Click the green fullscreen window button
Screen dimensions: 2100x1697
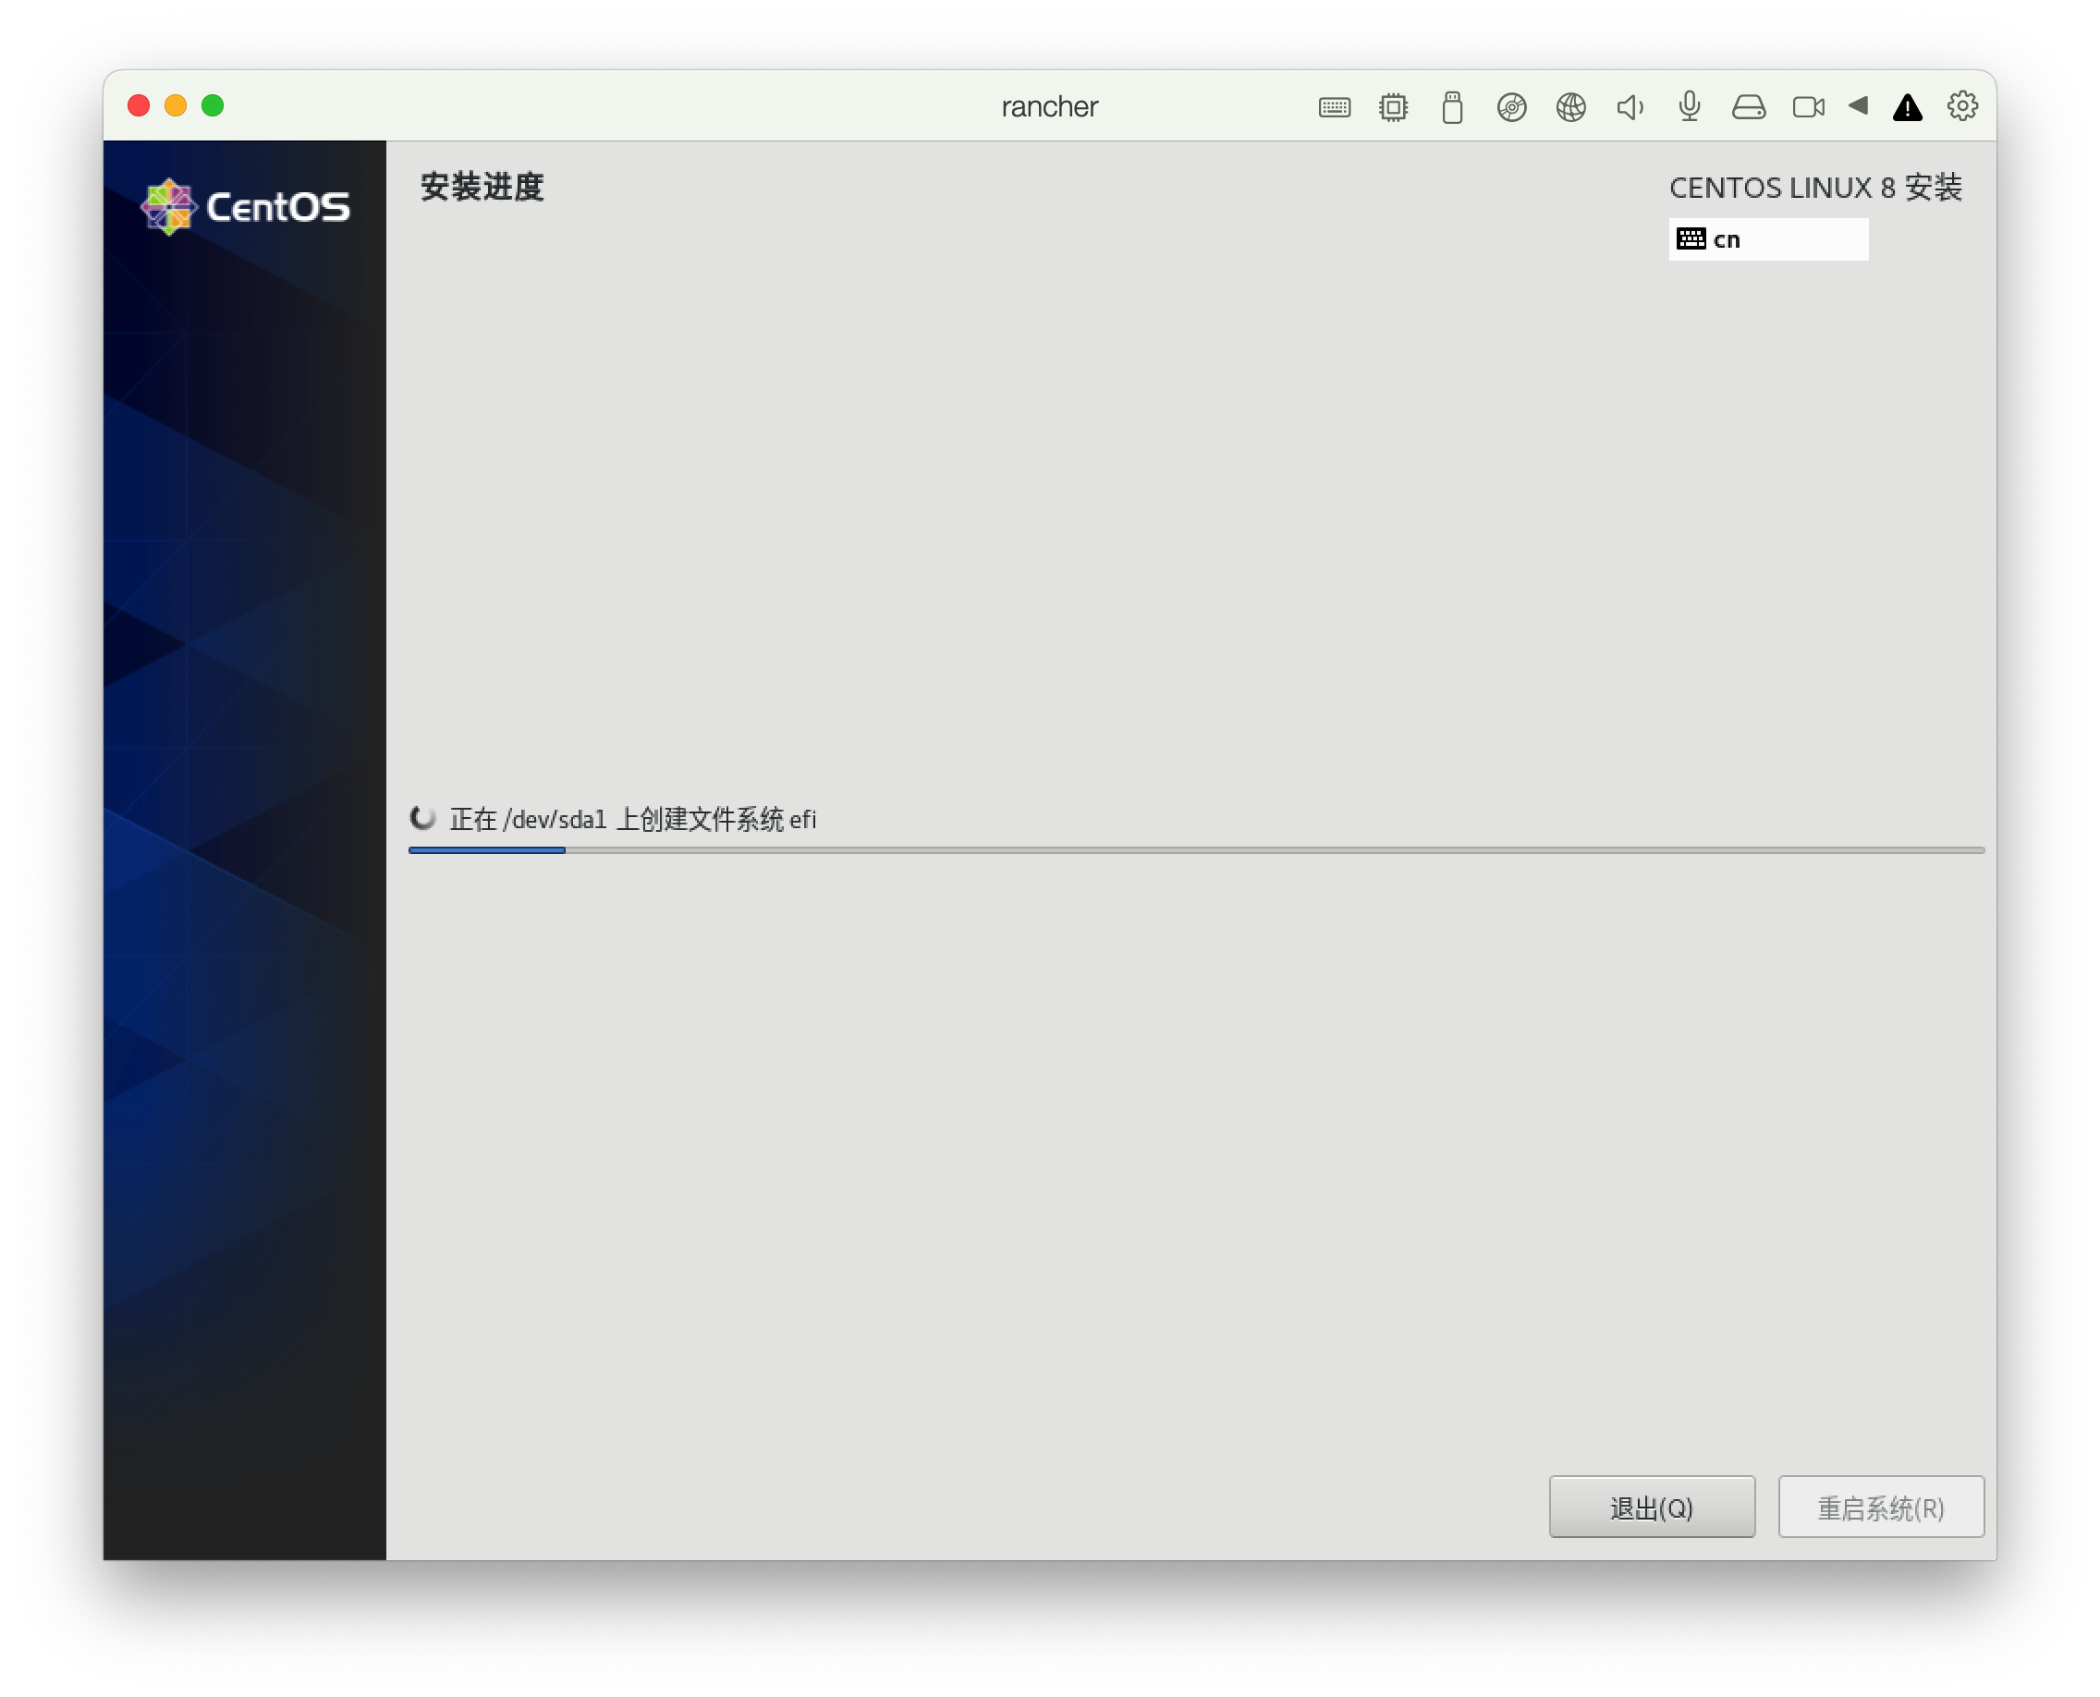click(214, 105)
